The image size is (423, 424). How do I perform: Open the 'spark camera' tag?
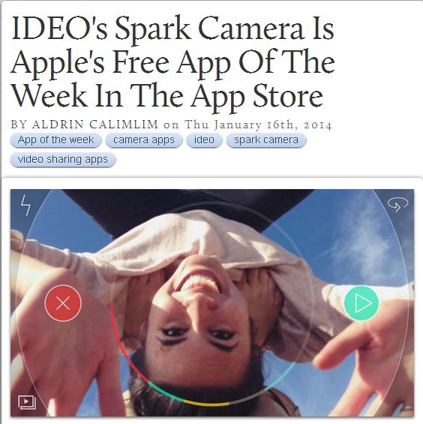(x=266, y=140)
